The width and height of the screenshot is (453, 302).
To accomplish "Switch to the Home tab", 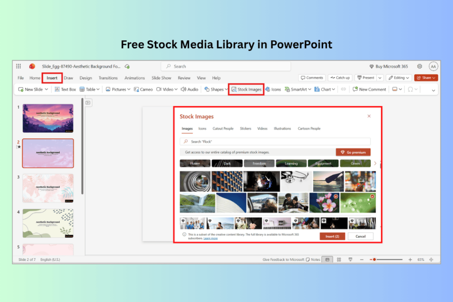I will 35,78.
